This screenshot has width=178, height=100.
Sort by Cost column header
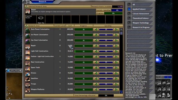pos(70,26)
